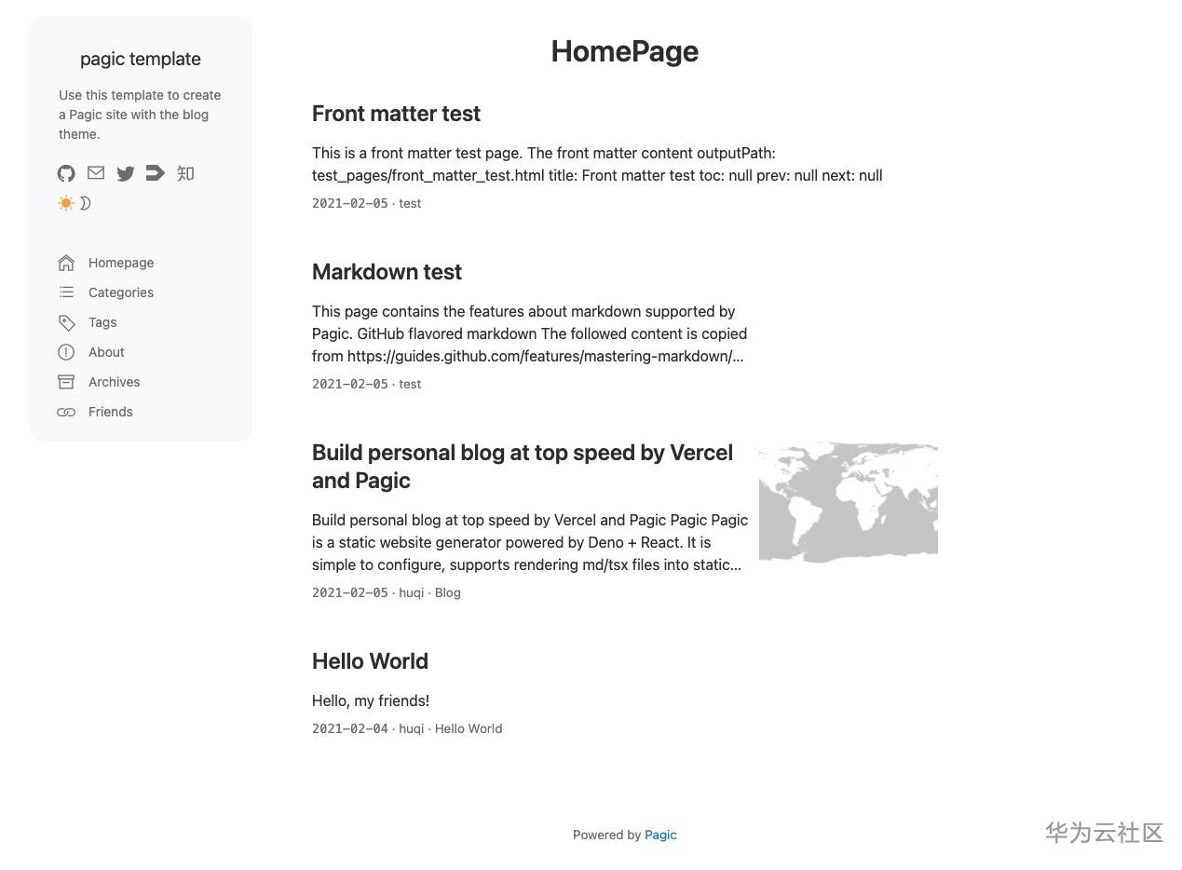Open the About page
Image resolution: width=1182 pixels, height=870 pixels.
pos(106,352)
